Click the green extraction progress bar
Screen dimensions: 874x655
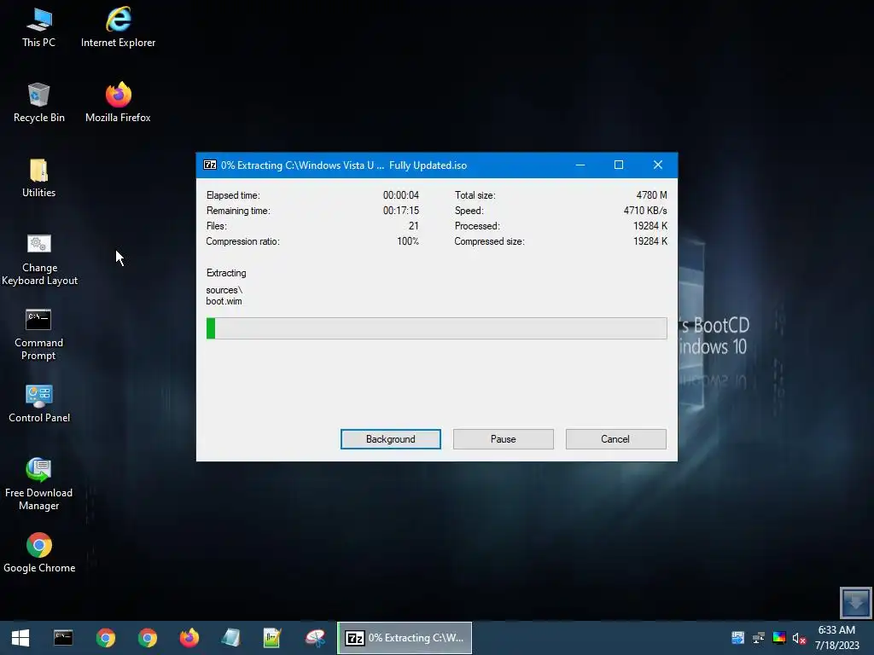tap(436, 328)
